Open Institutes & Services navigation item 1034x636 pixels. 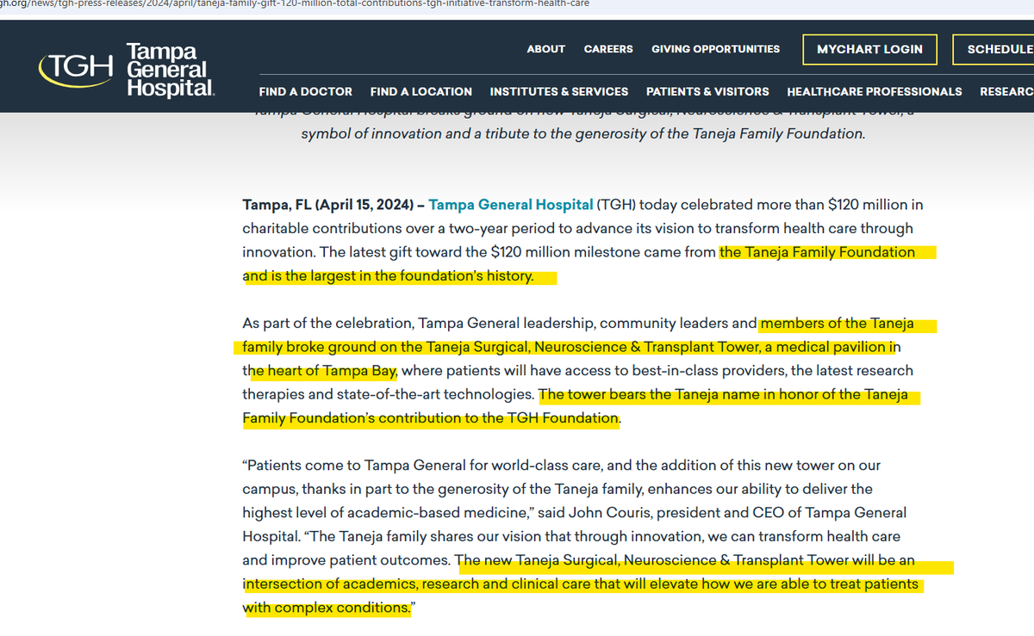(559, 91)
